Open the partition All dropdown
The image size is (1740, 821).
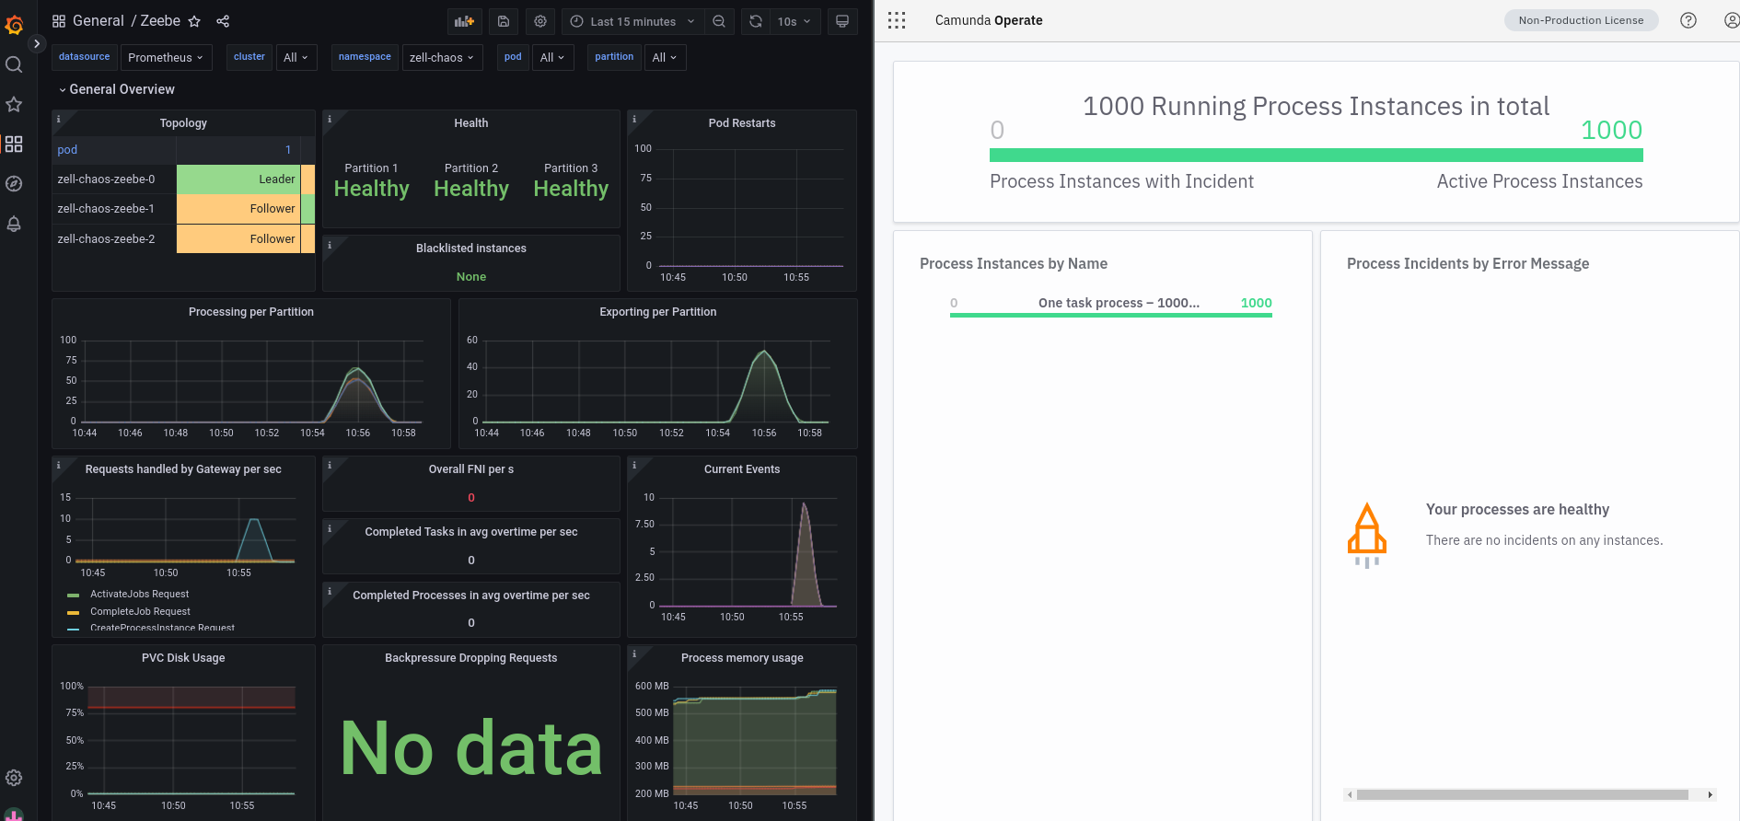[x=665, y=57]
